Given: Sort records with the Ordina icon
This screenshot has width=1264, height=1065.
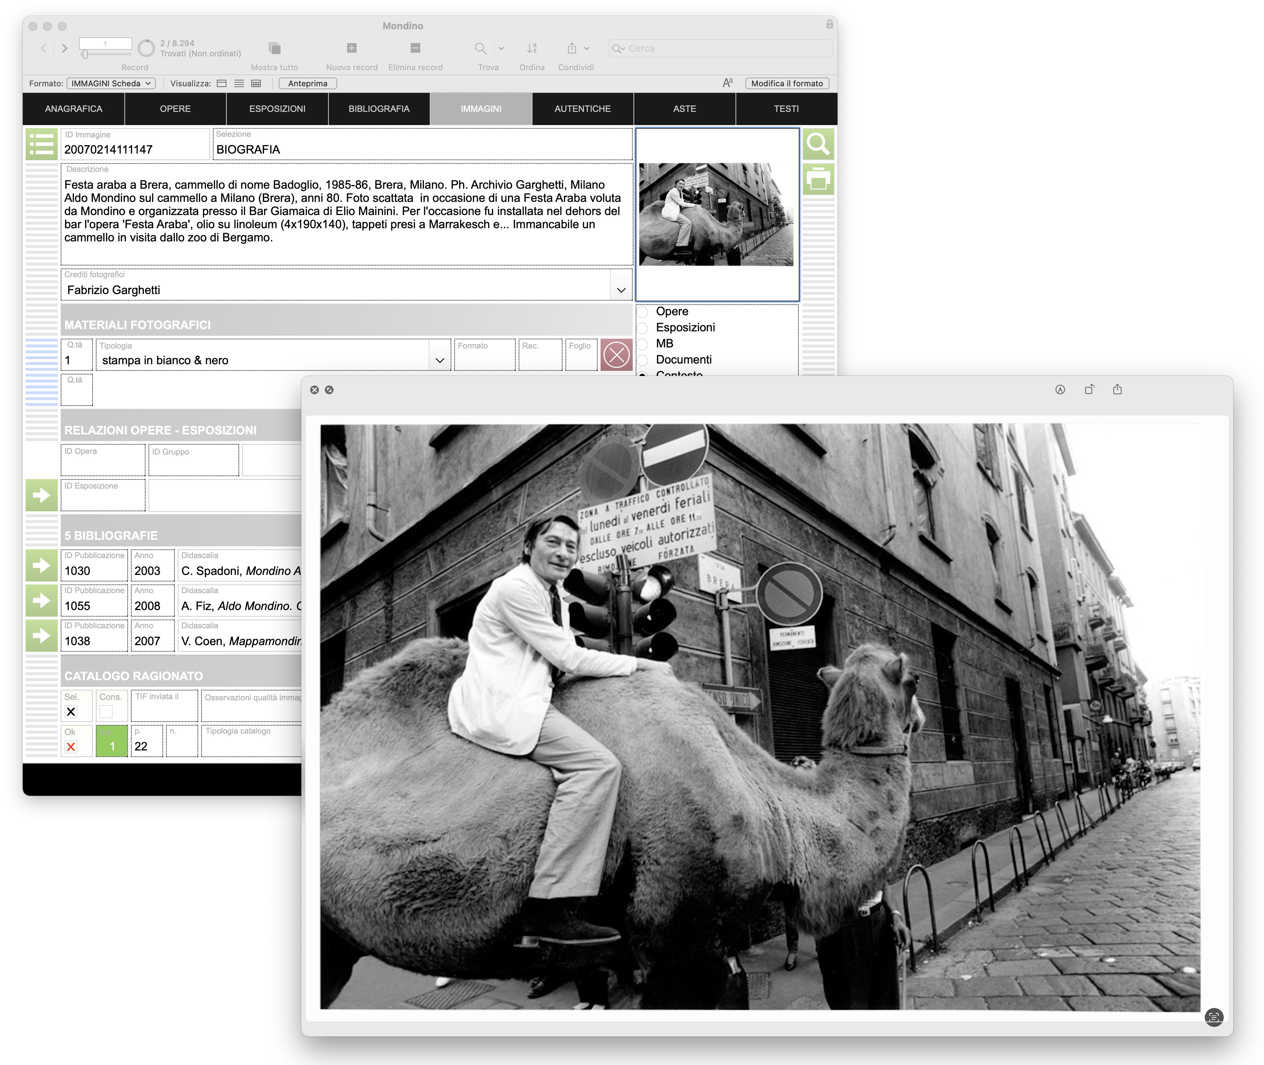Looking at the screenshot, I should [x=531, y=48].
